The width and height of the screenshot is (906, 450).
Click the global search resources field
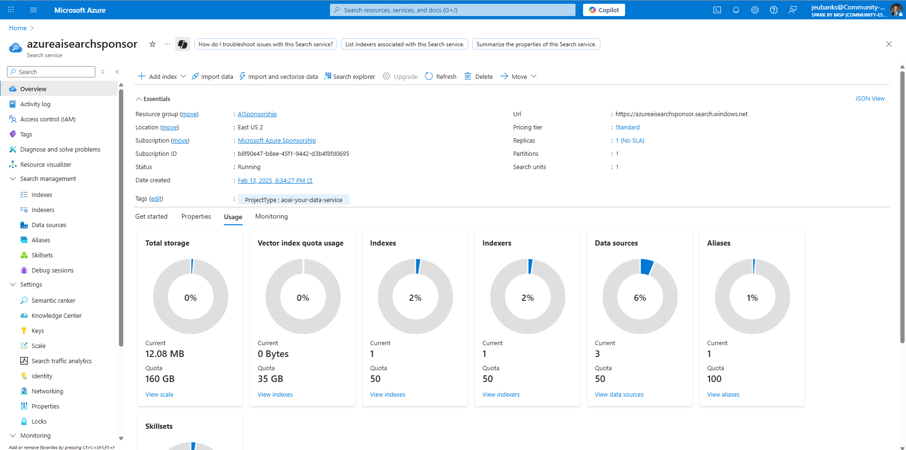point(452,10)
